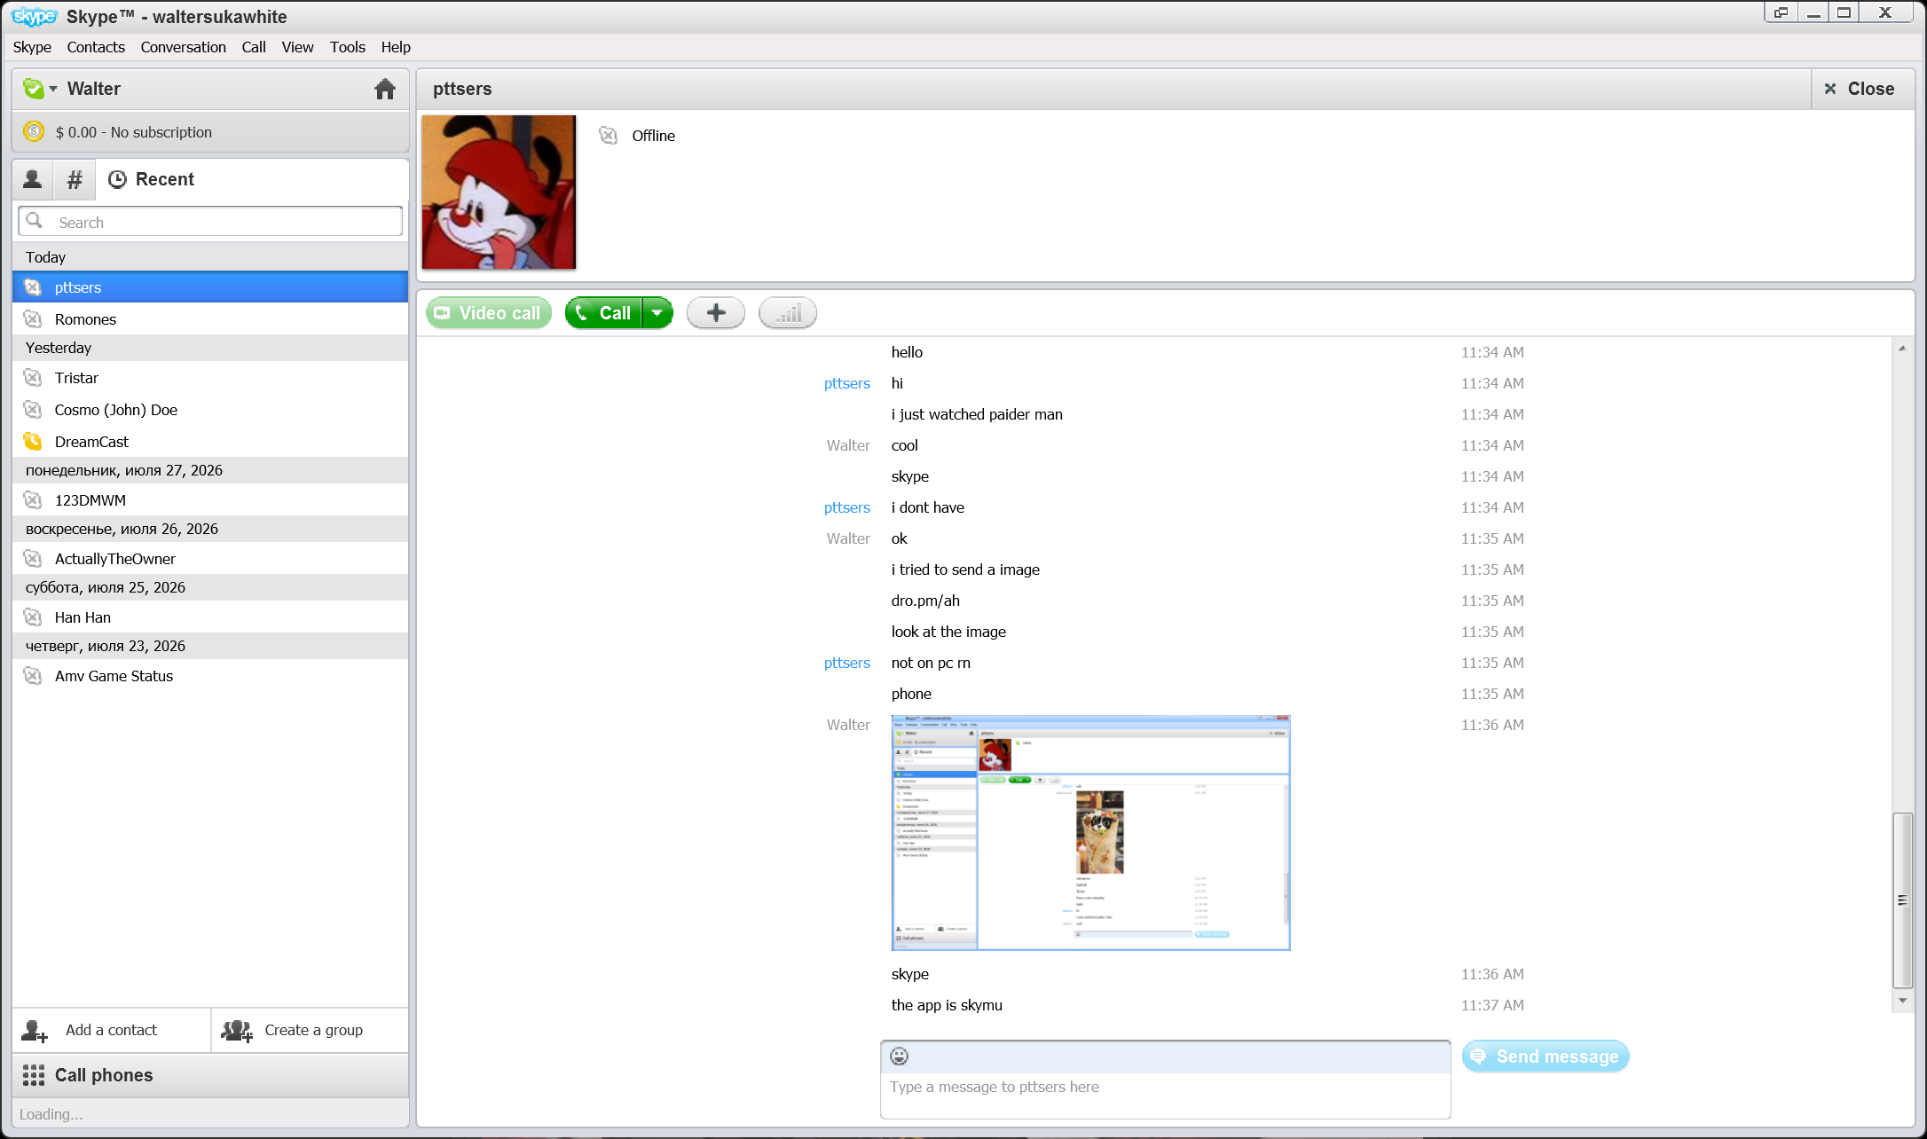Open the View menu

[297, 47]
